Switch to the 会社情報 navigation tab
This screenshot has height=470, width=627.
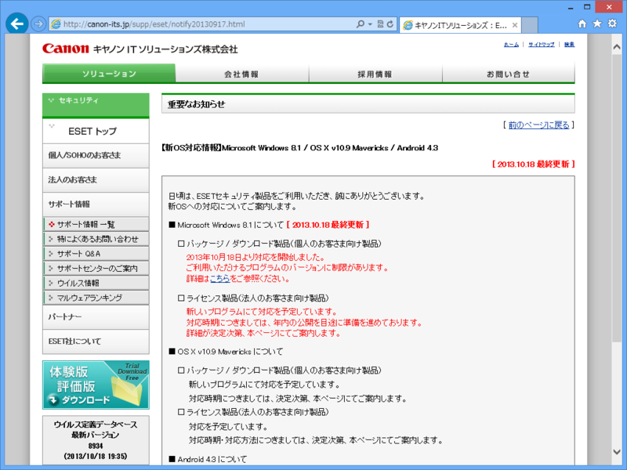click(x=241, y=74)
